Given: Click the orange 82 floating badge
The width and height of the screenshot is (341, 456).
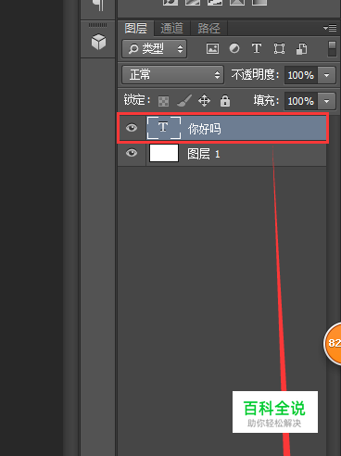Looking at the screenshot, I should pos(333,343).
